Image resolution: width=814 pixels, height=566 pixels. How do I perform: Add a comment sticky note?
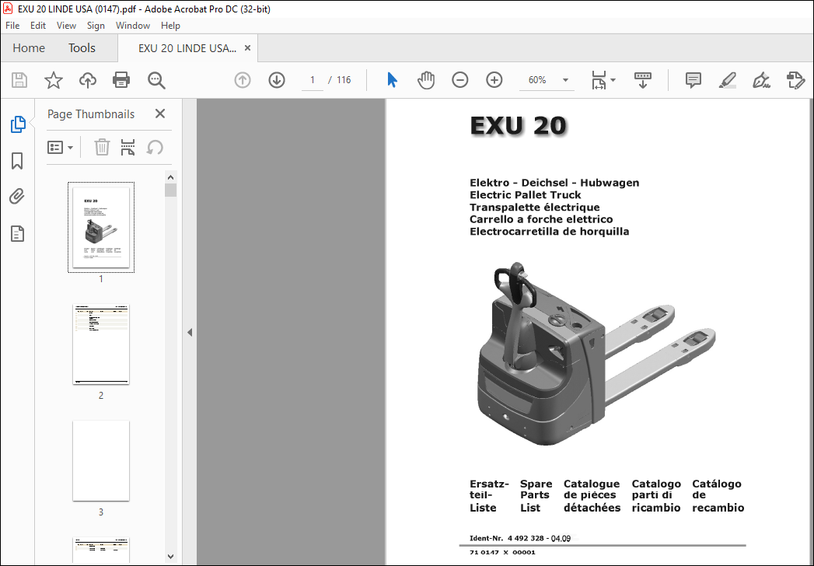(693, 80)
